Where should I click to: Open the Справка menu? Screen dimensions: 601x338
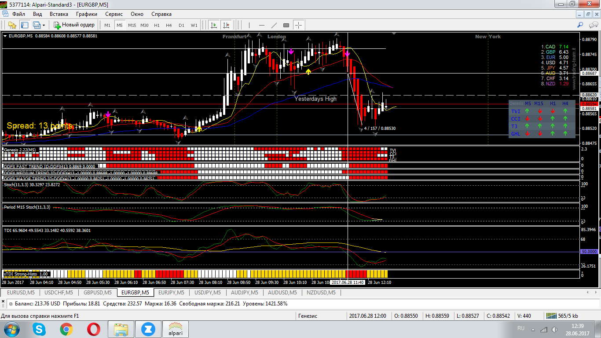161,14
